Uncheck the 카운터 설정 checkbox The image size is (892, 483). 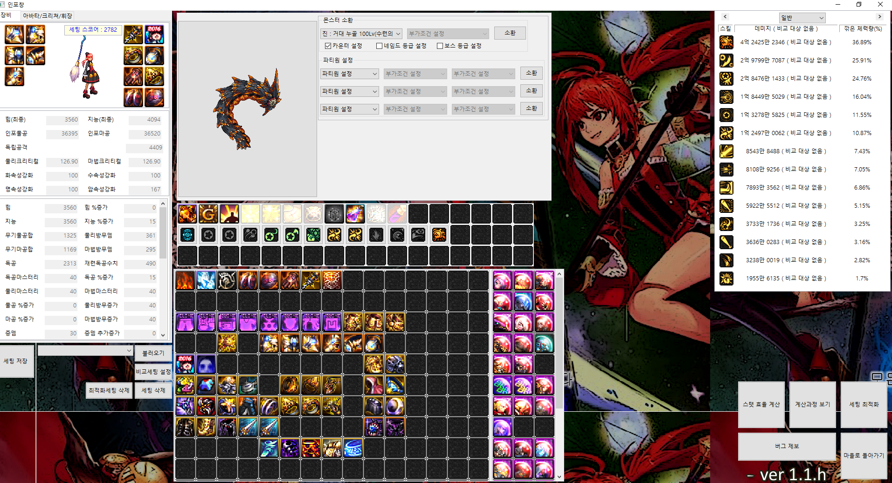tap(328, 46)
